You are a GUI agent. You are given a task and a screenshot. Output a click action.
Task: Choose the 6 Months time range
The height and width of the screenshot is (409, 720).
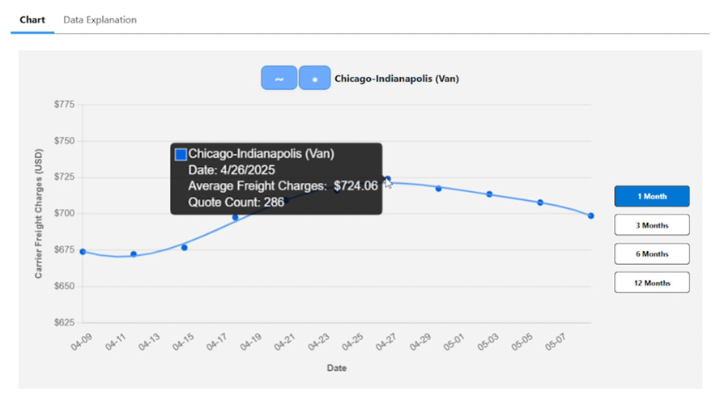click(x=652, y=253)
